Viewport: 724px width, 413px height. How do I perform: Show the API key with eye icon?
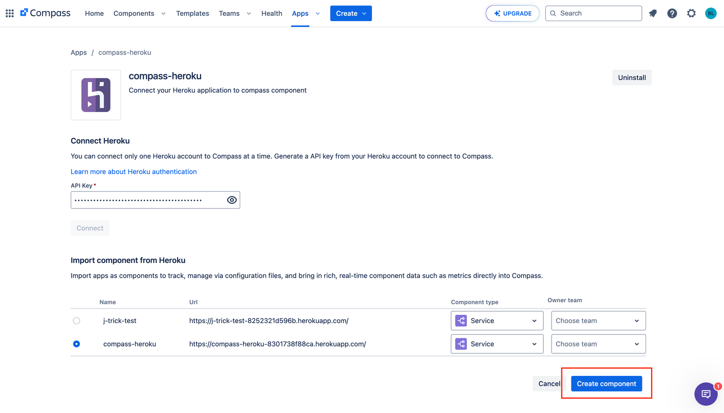tap(232, 200)
